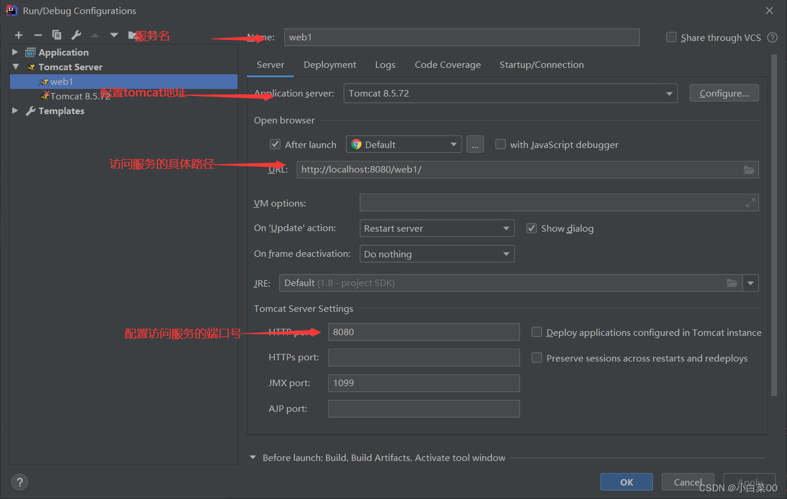This screenshot has width=787, height=499.
Task: Click the right-side vertical scrollbar
Action: click(774, 225)
